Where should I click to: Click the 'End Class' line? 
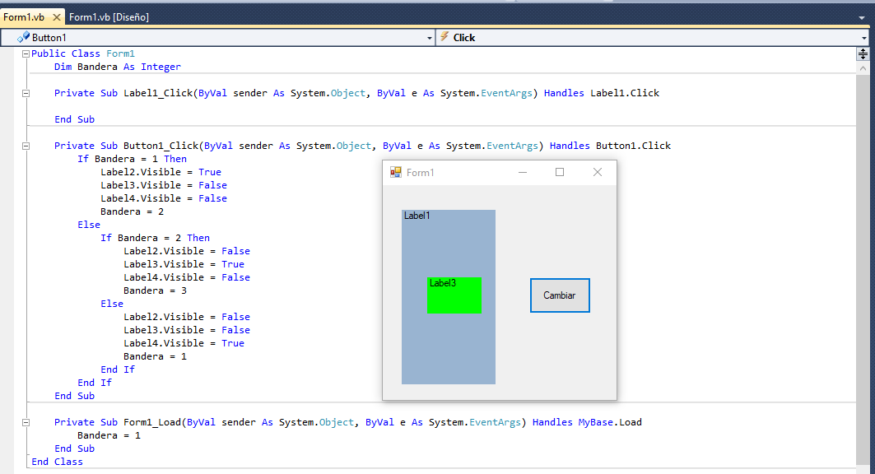point(57,462)
